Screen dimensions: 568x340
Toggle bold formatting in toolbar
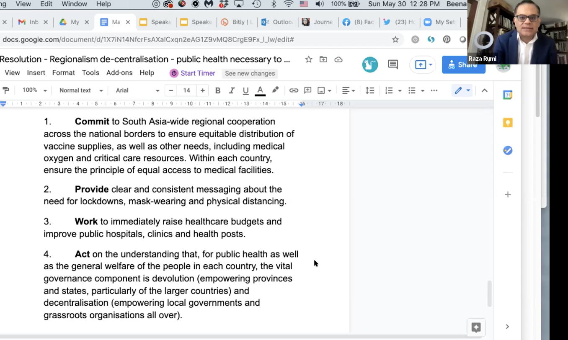pyautogui.click(x=218, y=90)
